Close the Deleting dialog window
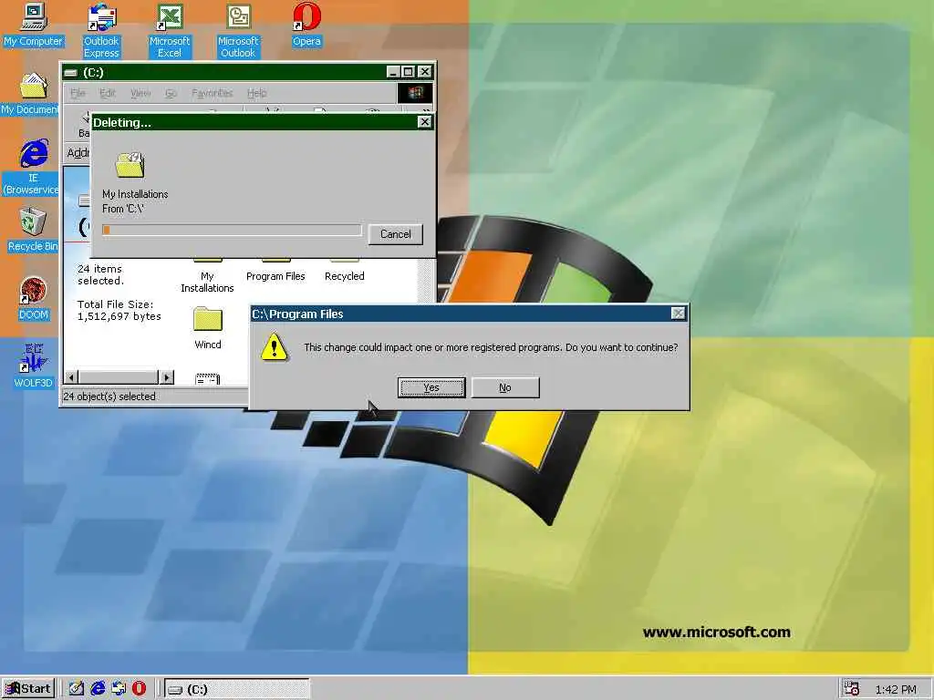This screenshot has height=700, width=934. [x=424, y=122]
